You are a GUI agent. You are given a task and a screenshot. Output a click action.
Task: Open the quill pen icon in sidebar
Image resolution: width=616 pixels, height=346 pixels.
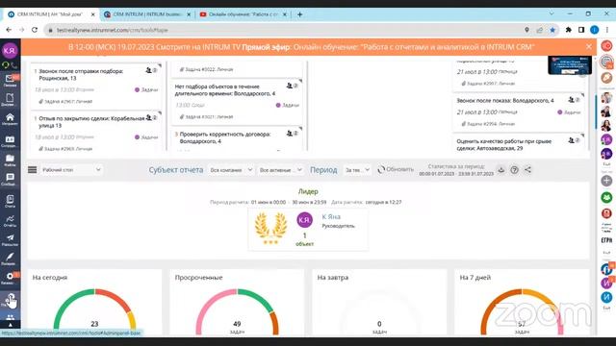click(10, 259)
